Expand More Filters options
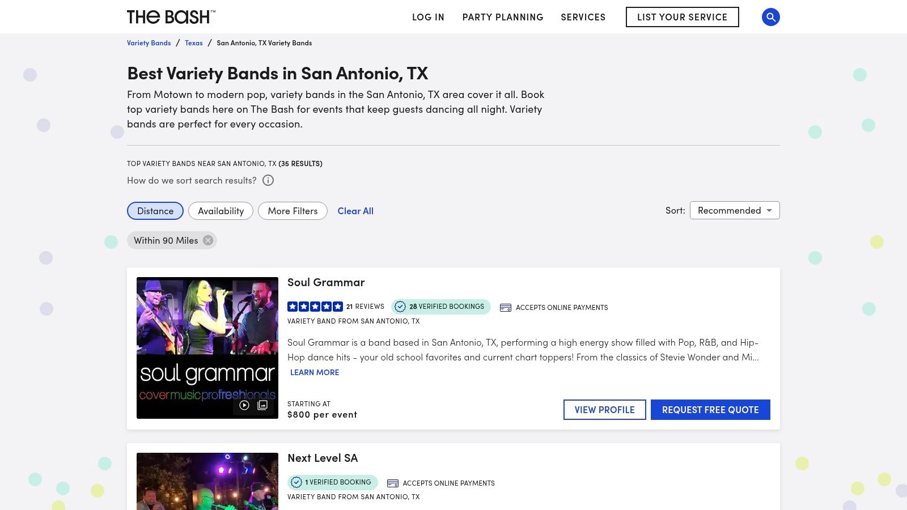 [293, 211]
